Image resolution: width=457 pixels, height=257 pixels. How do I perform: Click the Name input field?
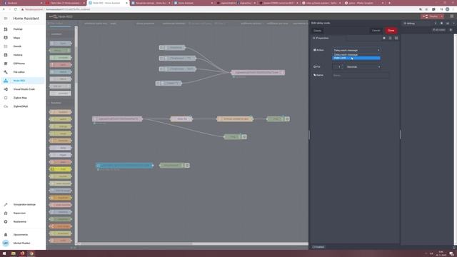tap(360, 75)
